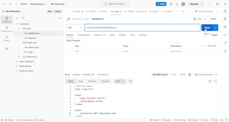Open the GET method dropdown
Viewport: 229px width, 122px height.
pyautogui.click(x=75, y=27)
